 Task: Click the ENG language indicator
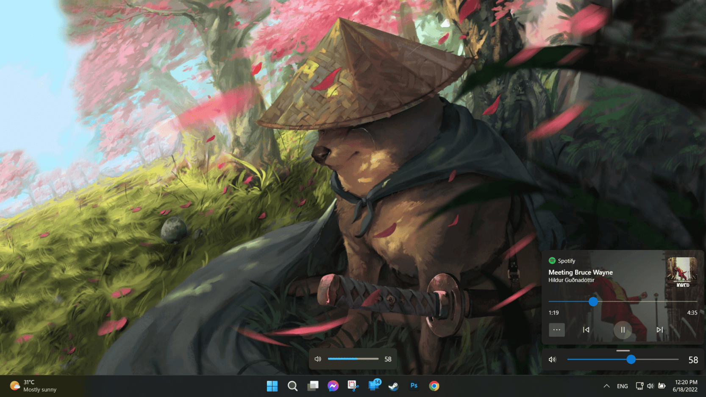pos(623,386)
